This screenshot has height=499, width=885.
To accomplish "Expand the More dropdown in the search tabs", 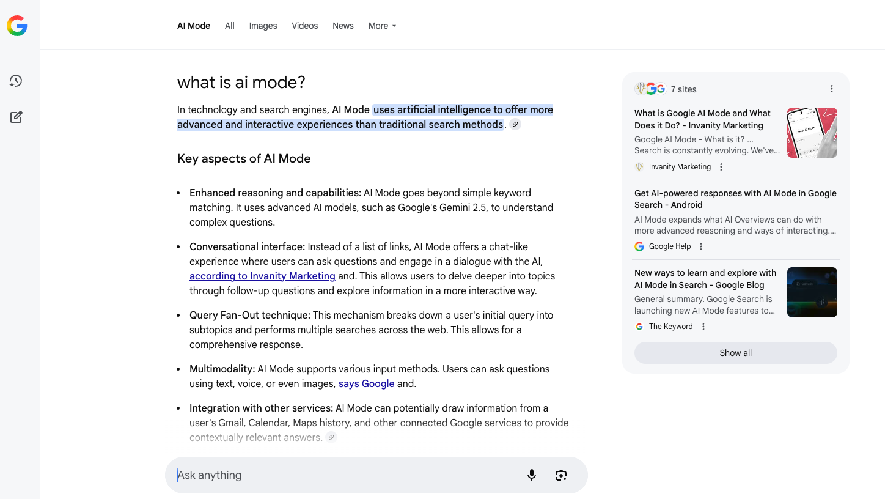I will (383, 26).
